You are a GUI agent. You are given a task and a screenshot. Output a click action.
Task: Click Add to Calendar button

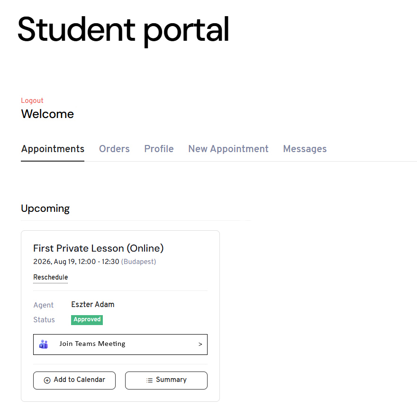pos(74,381)
